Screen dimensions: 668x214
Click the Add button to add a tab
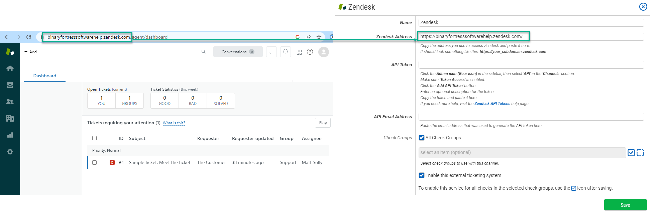(x=30, y=52)
